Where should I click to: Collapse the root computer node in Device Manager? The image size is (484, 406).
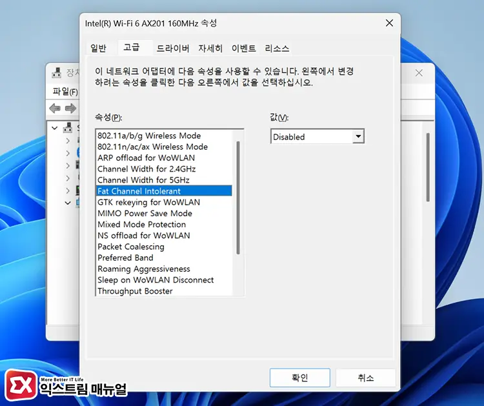coord(55,128)
